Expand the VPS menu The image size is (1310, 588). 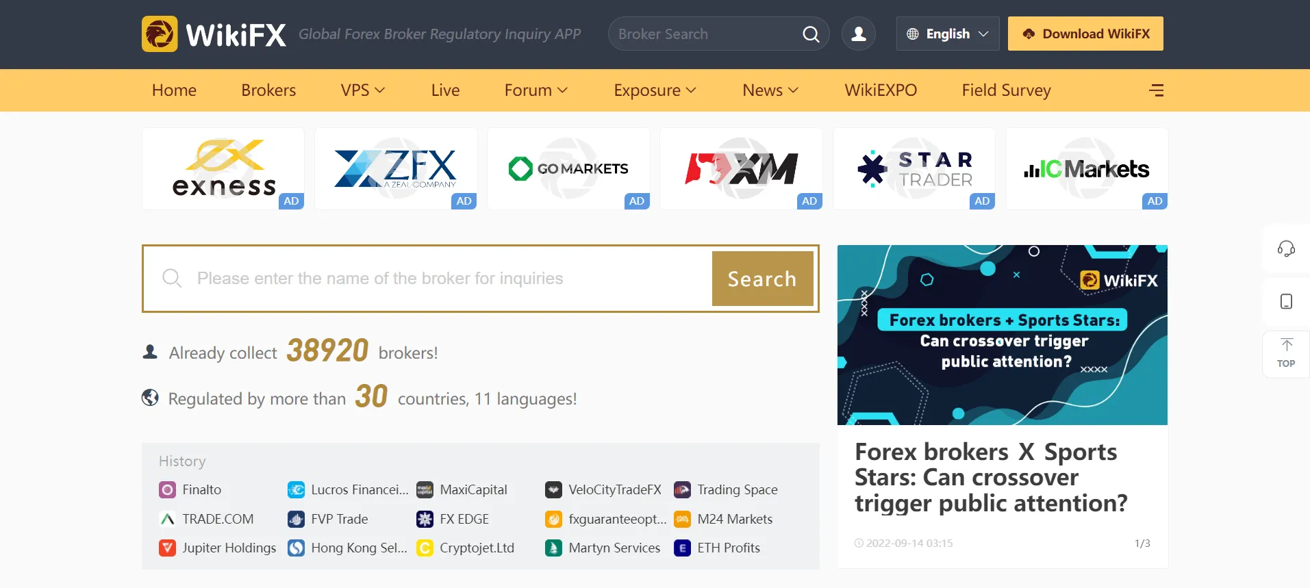(x=363, y=90)
